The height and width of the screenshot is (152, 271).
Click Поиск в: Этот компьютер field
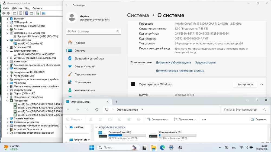pos(244,110)
